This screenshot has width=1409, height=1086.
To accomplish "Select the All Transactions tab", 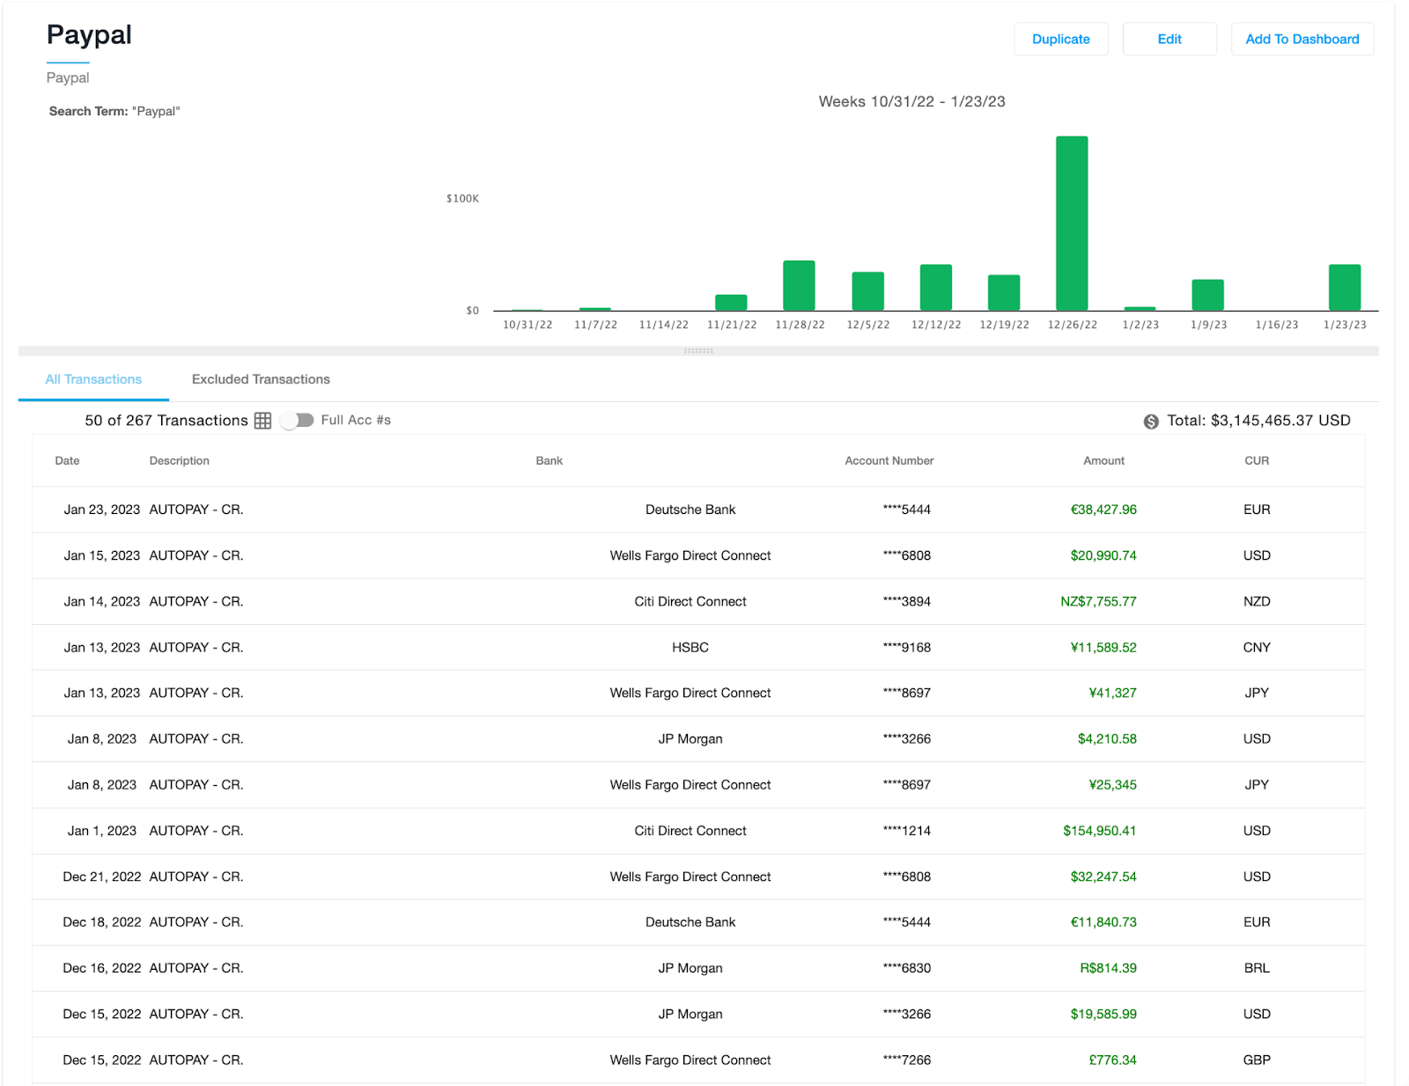I will coord(93,379).
